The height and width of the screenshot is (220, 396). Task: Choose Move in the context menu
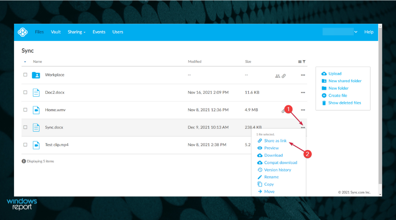click(x=269, y=191)
